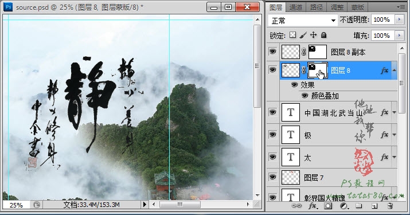
Task: Open the Layers panel flyout menu icon
Action: pyautogui.click(x=401, y=7)
